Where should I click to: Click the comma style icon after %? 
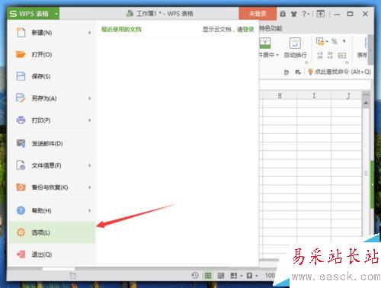point(344,41)
